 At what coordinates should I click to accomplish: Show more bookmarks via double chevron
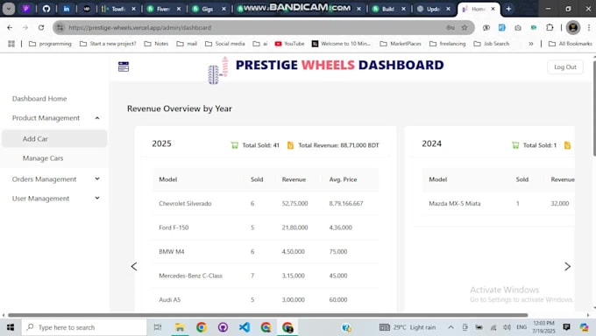click(531, 44)
